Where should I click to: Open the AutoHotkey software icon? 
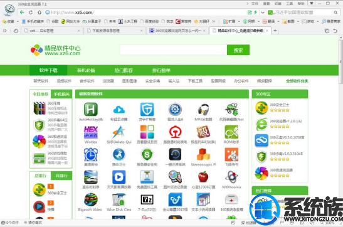[x=91, y=109]
